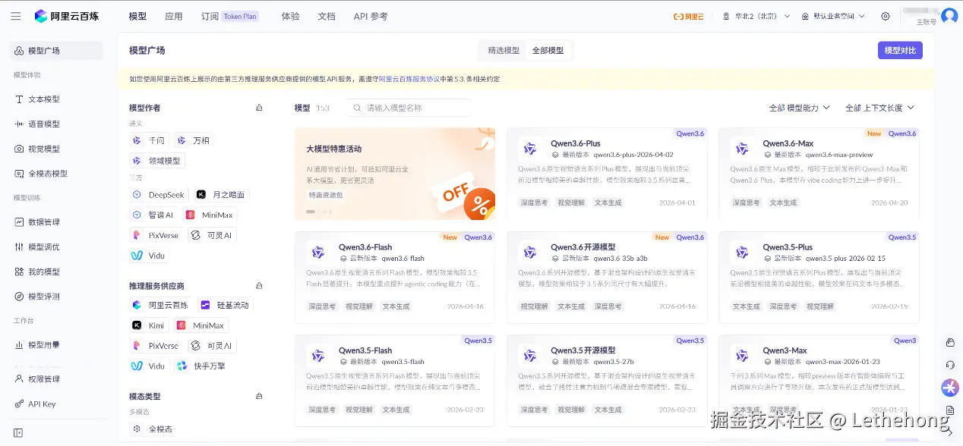Toggle the 月之暗面 author filter
Screen dimensions: 963x446
[220, 195]
